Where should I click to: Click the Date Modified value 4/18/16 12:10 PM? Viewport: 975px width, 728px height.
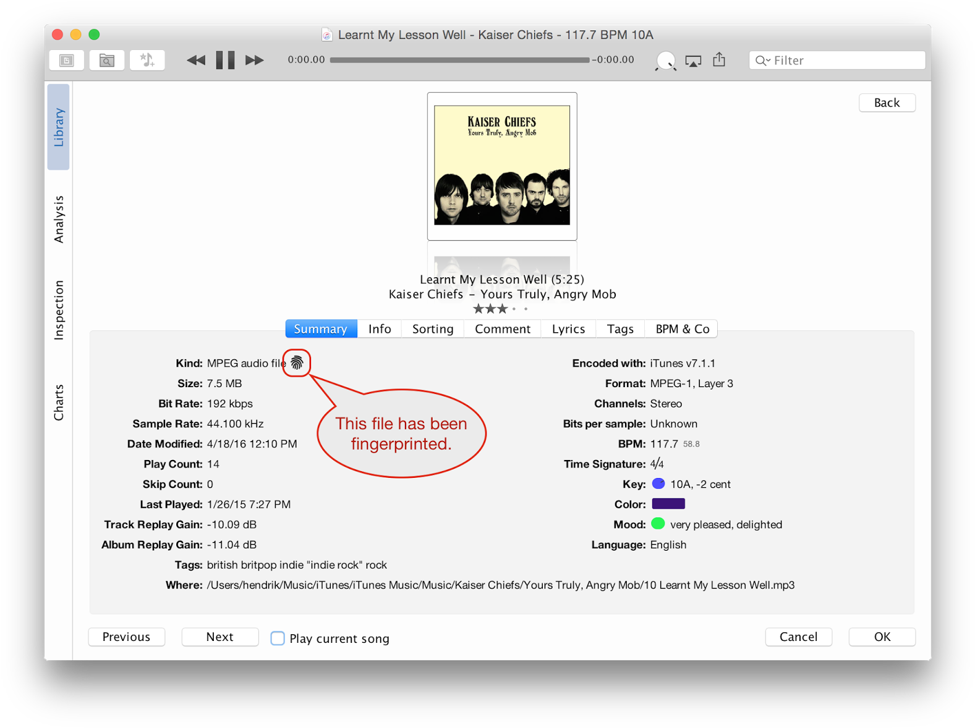point(252,444)
